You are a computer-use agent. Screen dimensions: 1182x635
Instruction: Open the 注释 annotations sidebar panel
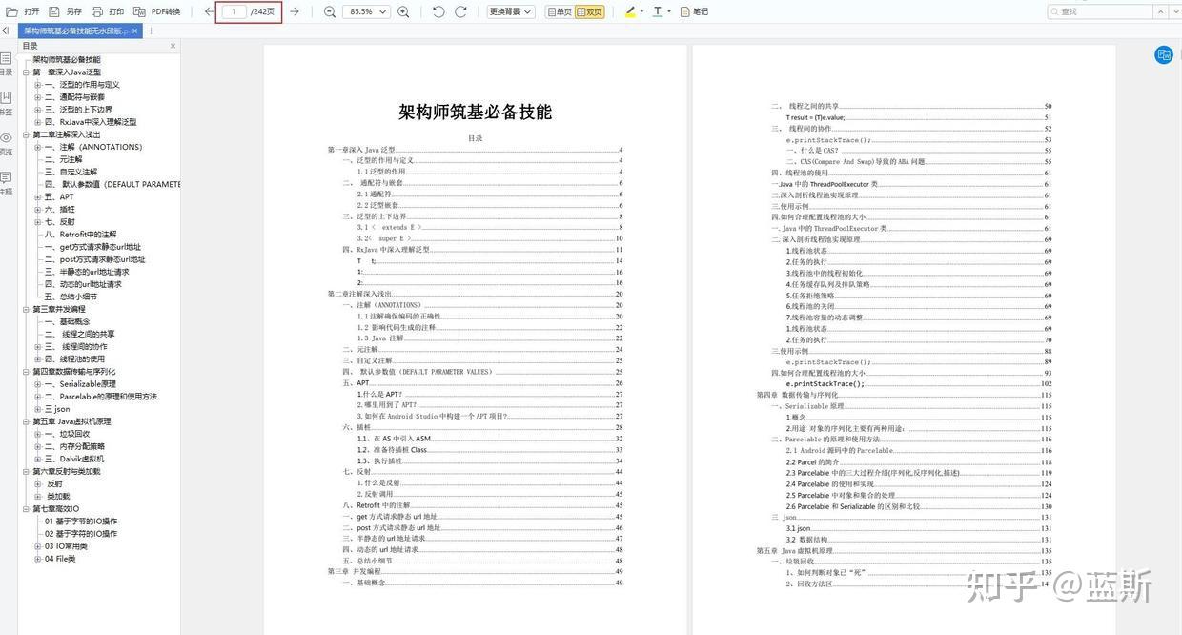coord(6,183)
